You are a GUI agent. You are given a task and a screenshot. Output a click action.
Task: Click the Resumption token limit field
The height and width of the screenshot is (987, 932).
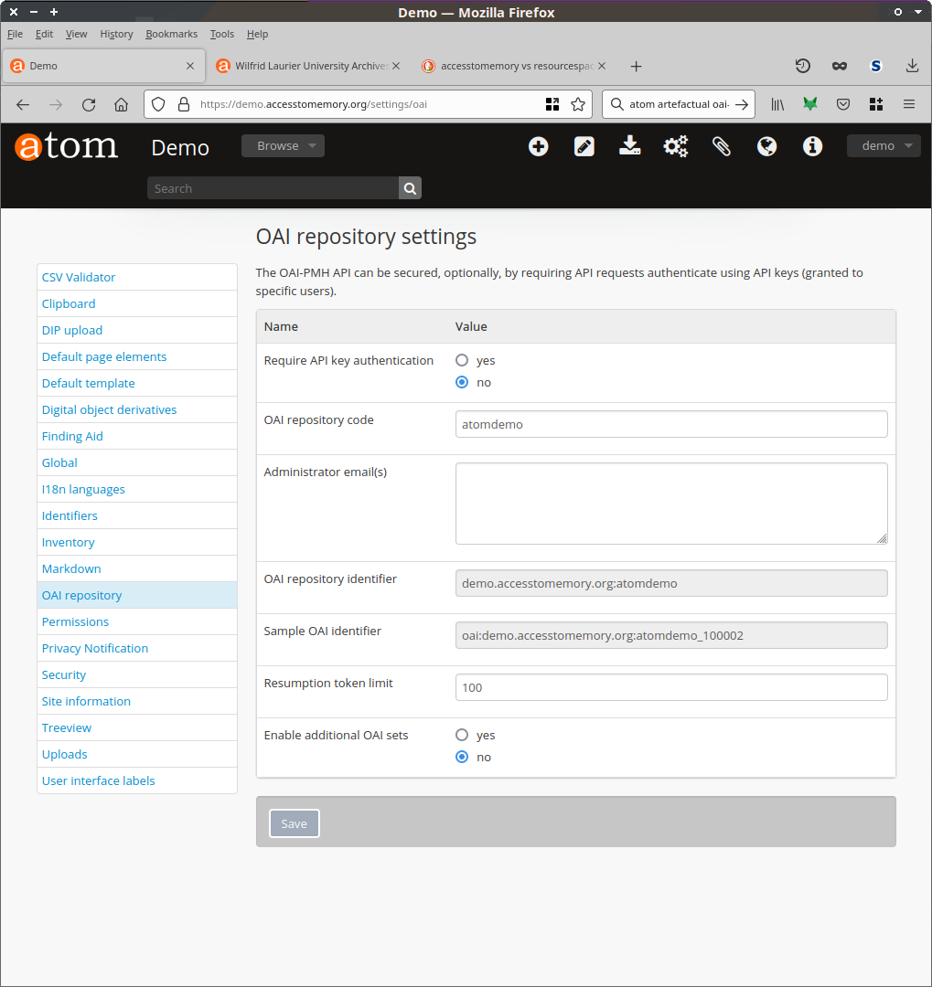click(x=670, y=687)
